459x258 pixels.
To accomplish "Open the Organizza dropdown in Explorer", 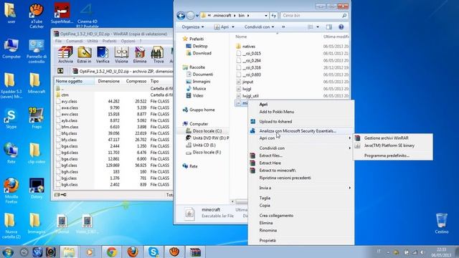I will [x=193, y=27].
